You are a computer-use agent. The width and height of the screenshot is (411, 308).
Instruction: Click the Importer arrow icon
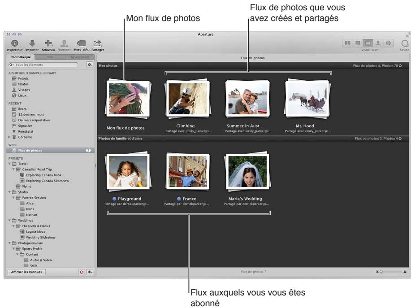pyautogui.click(x=32, y=43)
